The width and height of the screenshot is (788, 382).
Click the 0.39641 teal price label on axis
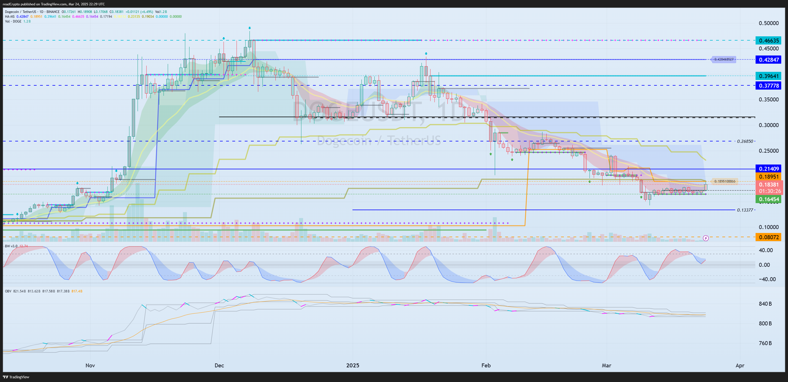[x=769, y=76]
